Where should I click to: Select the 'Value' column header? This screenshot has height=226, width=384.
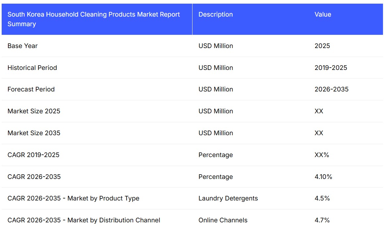323,15
